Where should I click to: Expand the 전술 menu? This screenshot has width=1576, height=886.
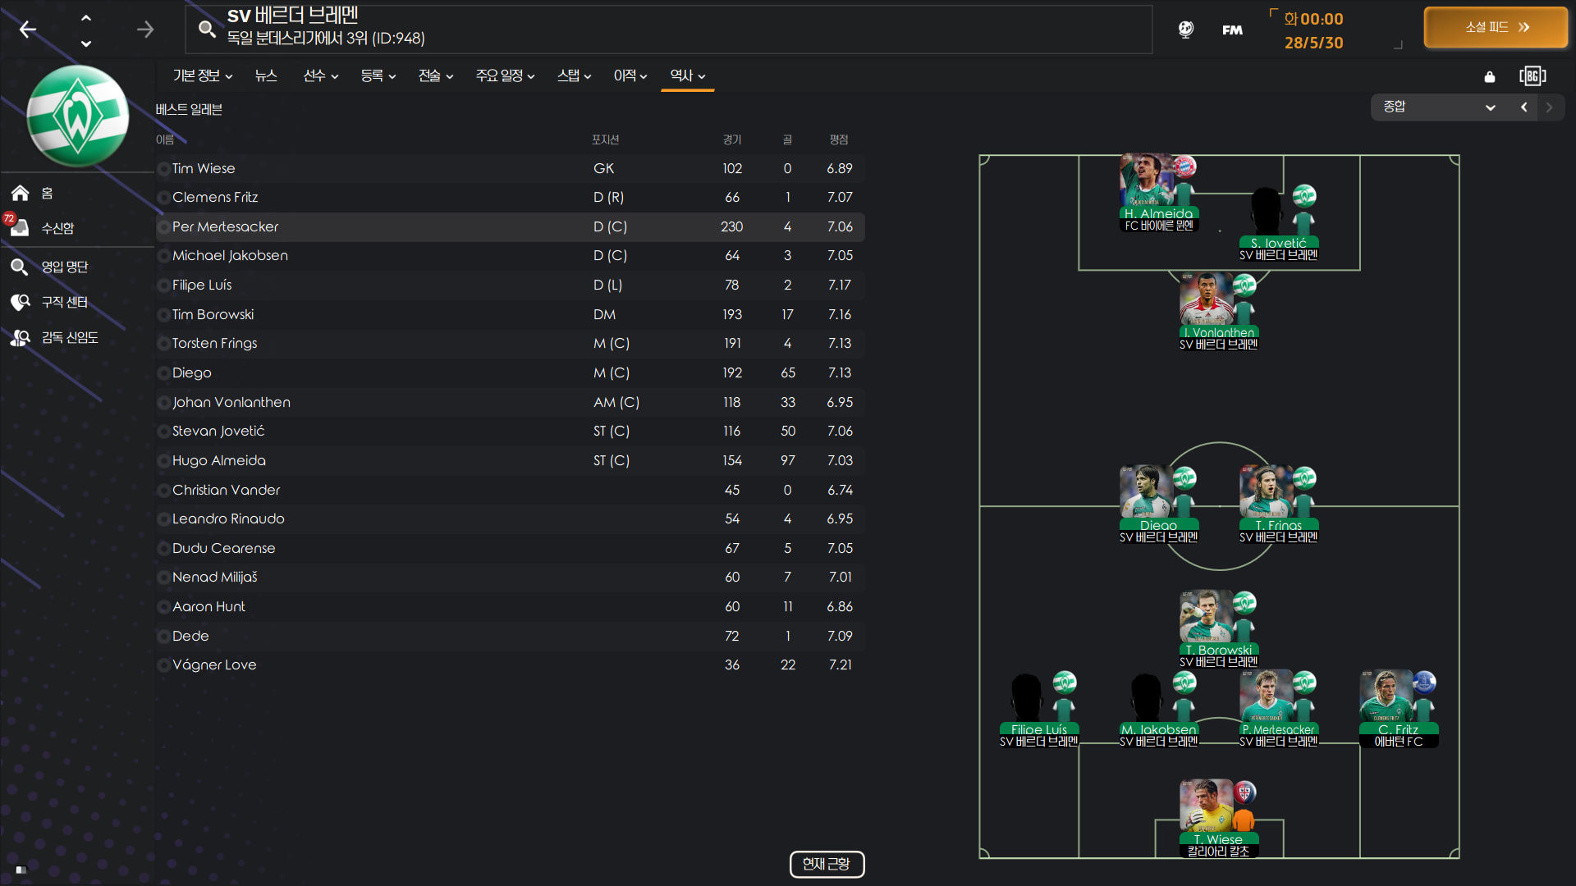point(436,75)
